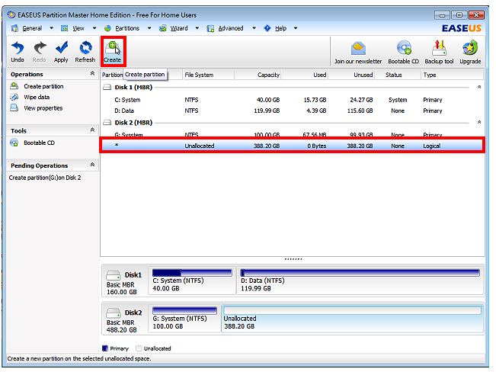Click the G: System (NTFS) usage bar
The image size is (496, 372).
(x=184, y=310)
